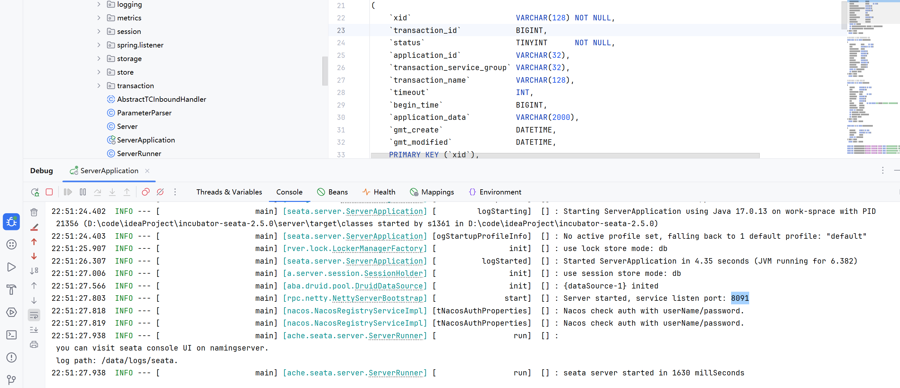Rerun ServerApplication in debug mode

coord(35,192)
